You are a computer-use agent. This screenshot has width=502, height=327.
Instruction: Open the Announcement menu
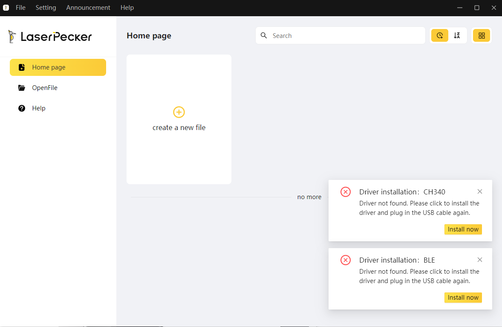point(88,8)
